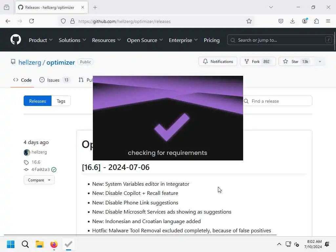Screen dimensions: 336x252
Task: Open optimizer repository name link
Action: [61, 62]
